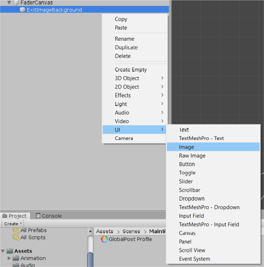
Task: Click Scenes in the breadcrumb path
Action: point(131,231)
